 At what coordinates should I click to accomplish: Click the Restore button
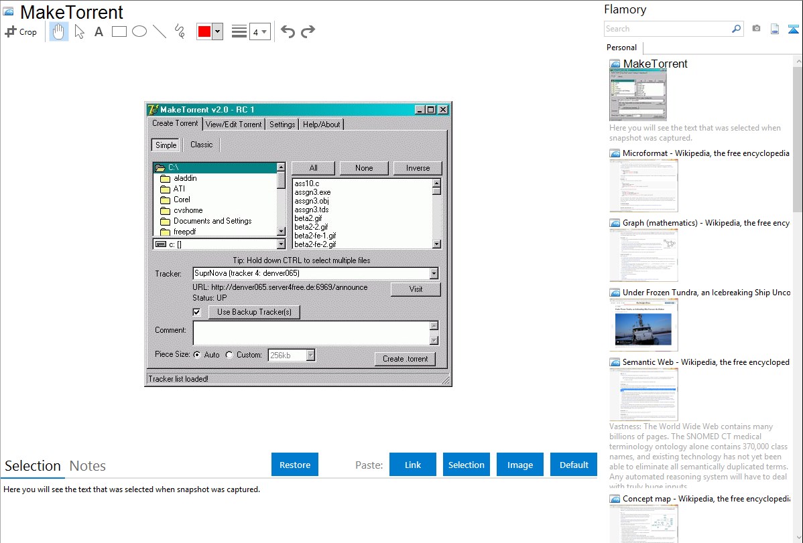(295, 465)
